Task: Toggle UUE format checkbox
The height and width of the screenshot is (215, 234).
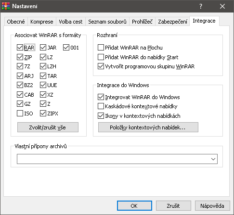Action: tap(43, 85)
